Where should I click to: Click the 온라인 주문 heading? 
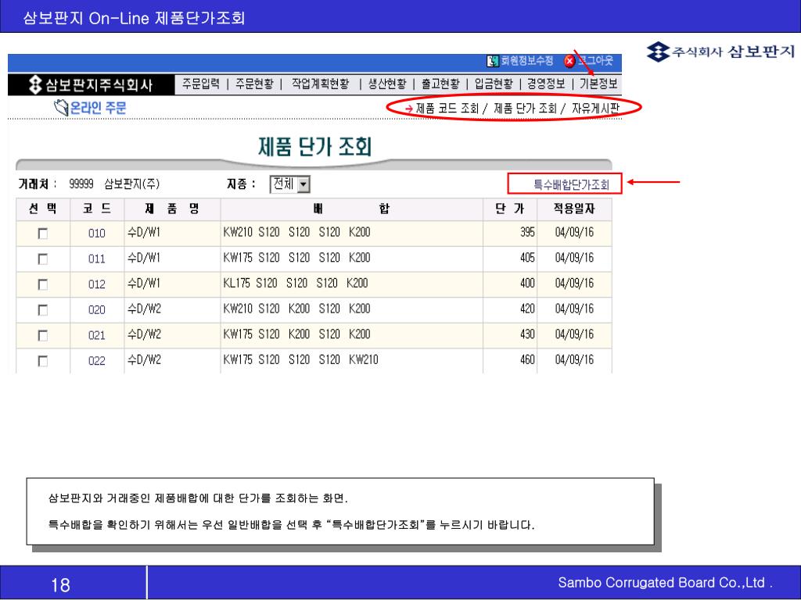click(x=98, y=108)
